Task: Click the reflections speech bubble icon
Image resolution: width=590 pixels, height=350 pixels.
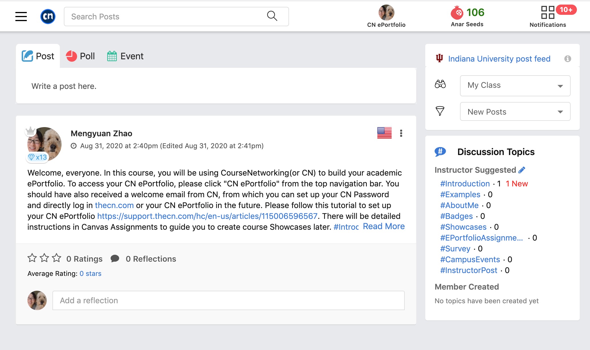Action: tap(115, 259)
